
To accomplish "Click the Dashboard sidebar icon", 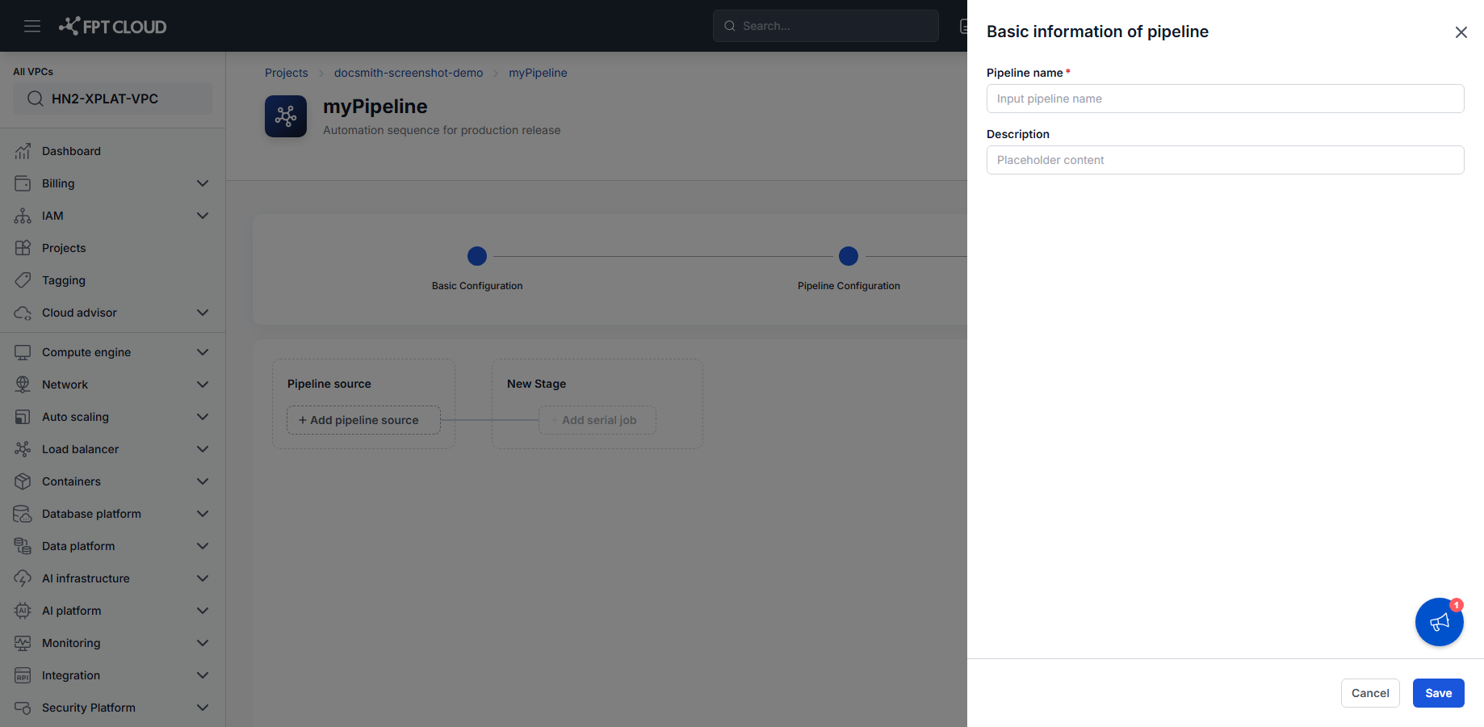I will (23, 151).
